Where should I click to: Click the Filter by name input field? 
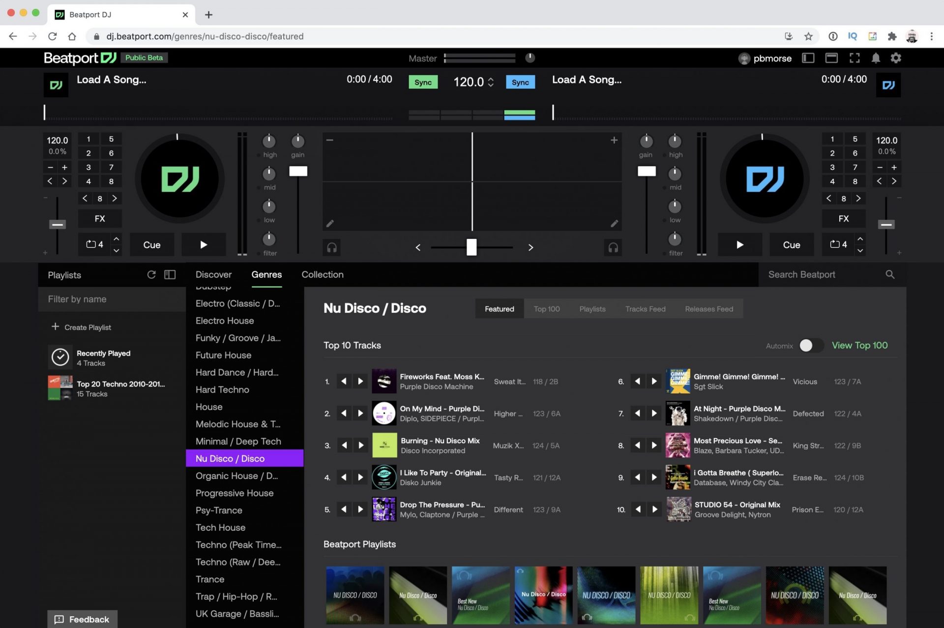[x=112, y=299]
